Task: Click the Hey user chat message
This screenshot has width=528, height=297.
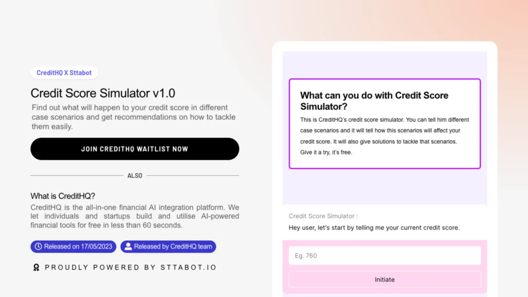Action: click(374, 227)
